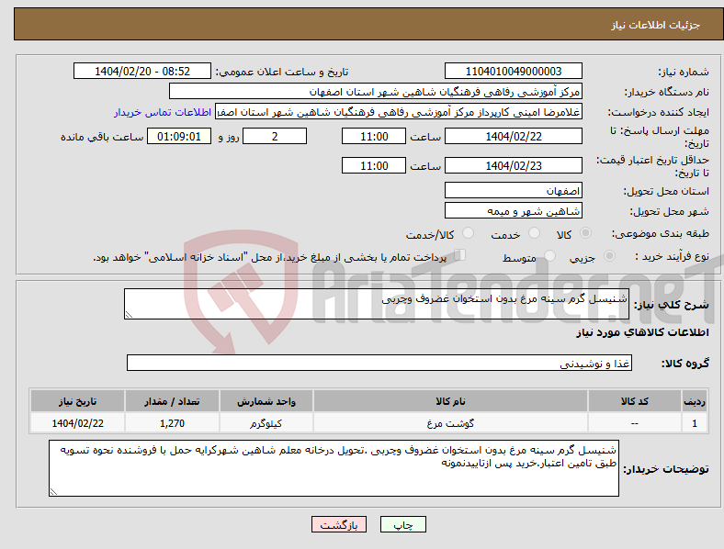Click the شماره نیاز field 1104010049000003
This screenshot has height=549, width=724.
[x=513, y=71]
